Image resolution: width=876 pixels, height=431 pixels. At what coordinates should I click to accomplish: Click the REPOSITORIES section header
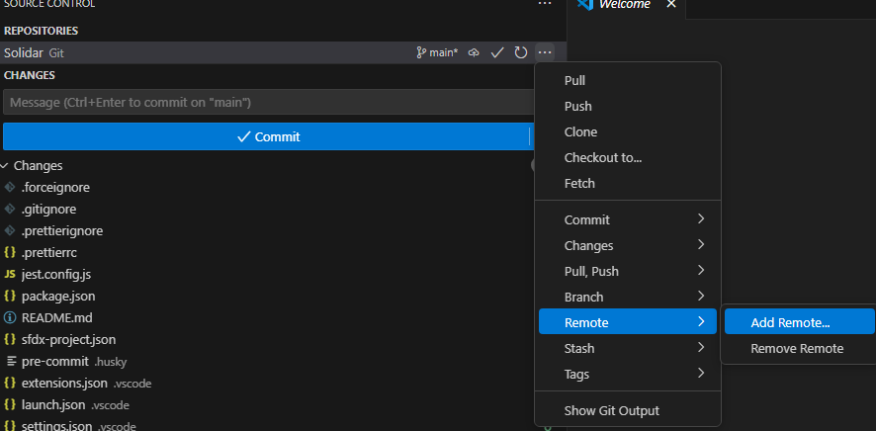[41, 31]
